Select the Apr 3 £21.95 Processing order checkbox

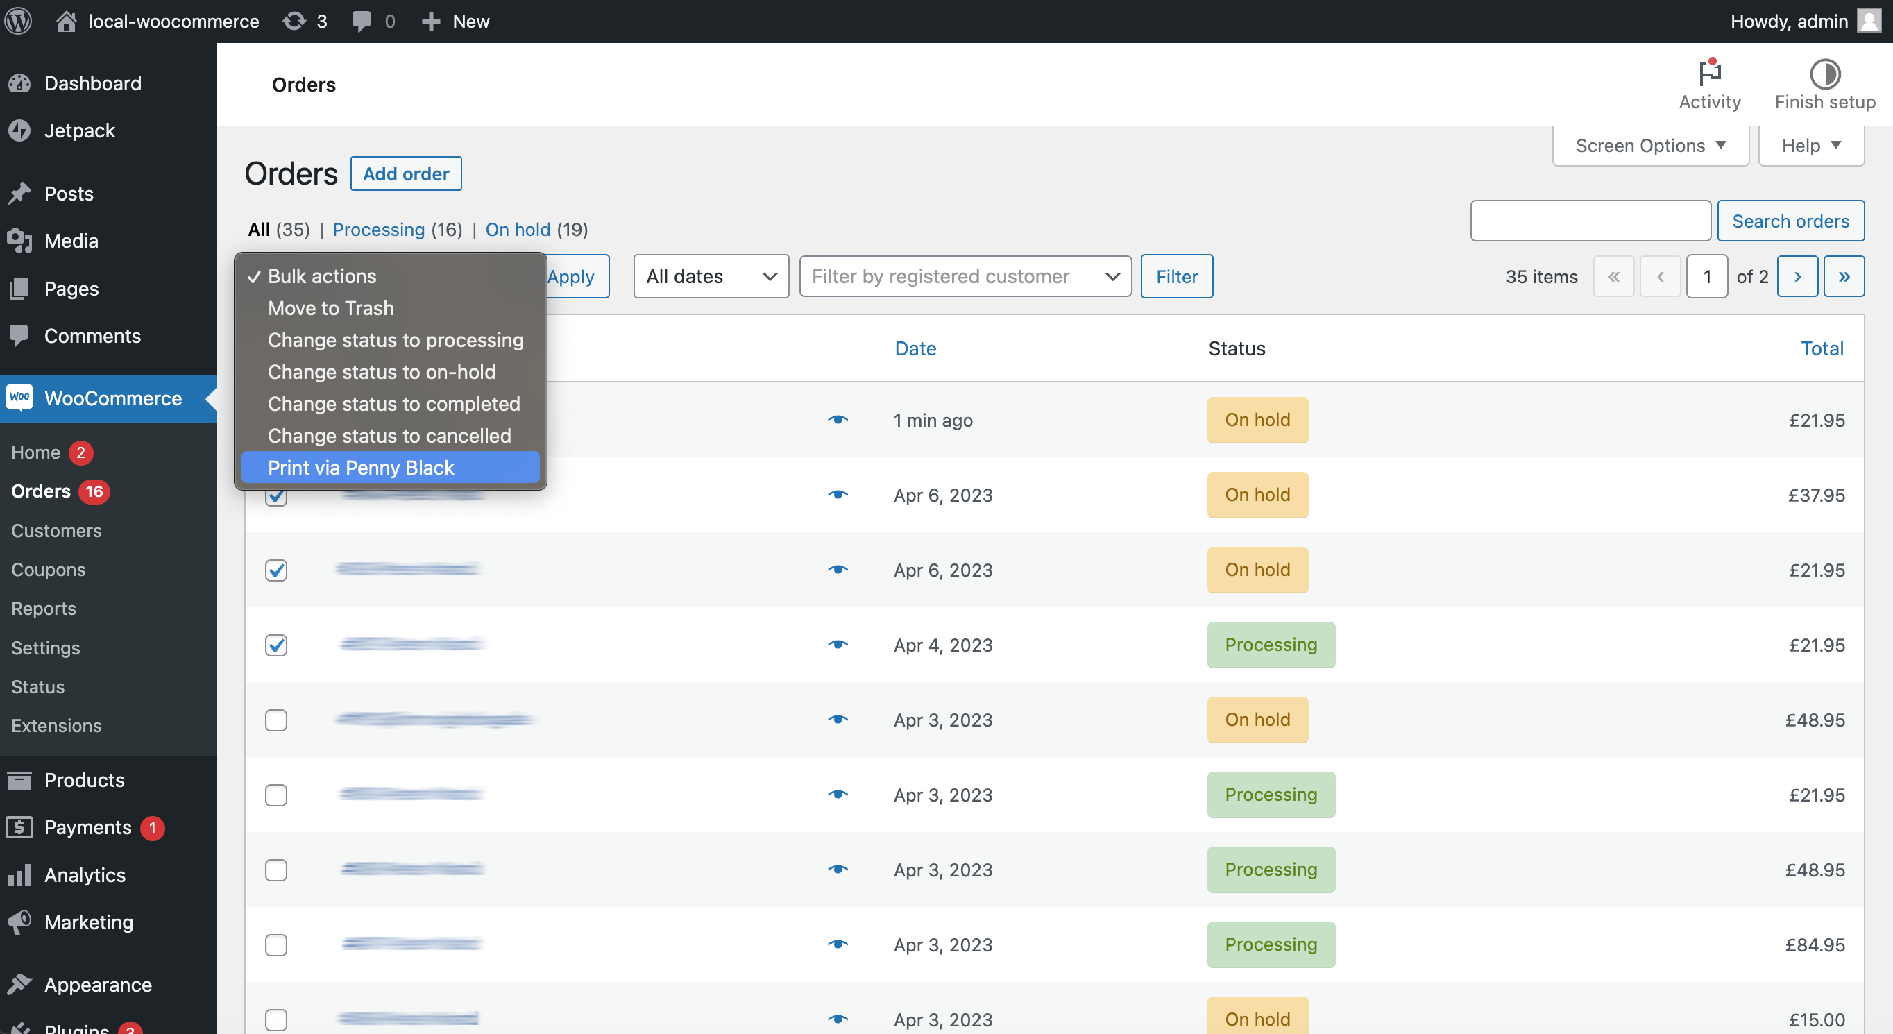[276, 795]
